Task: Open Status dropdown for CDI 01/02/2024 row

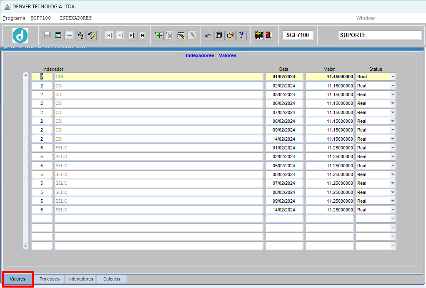Action: pos(393,77)
